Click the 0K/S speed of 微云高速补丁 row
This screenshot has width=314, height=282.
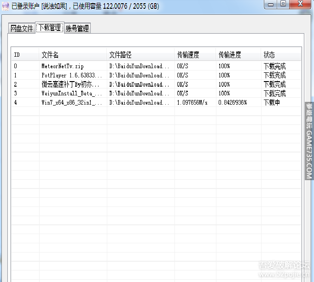tap(182, 84)
